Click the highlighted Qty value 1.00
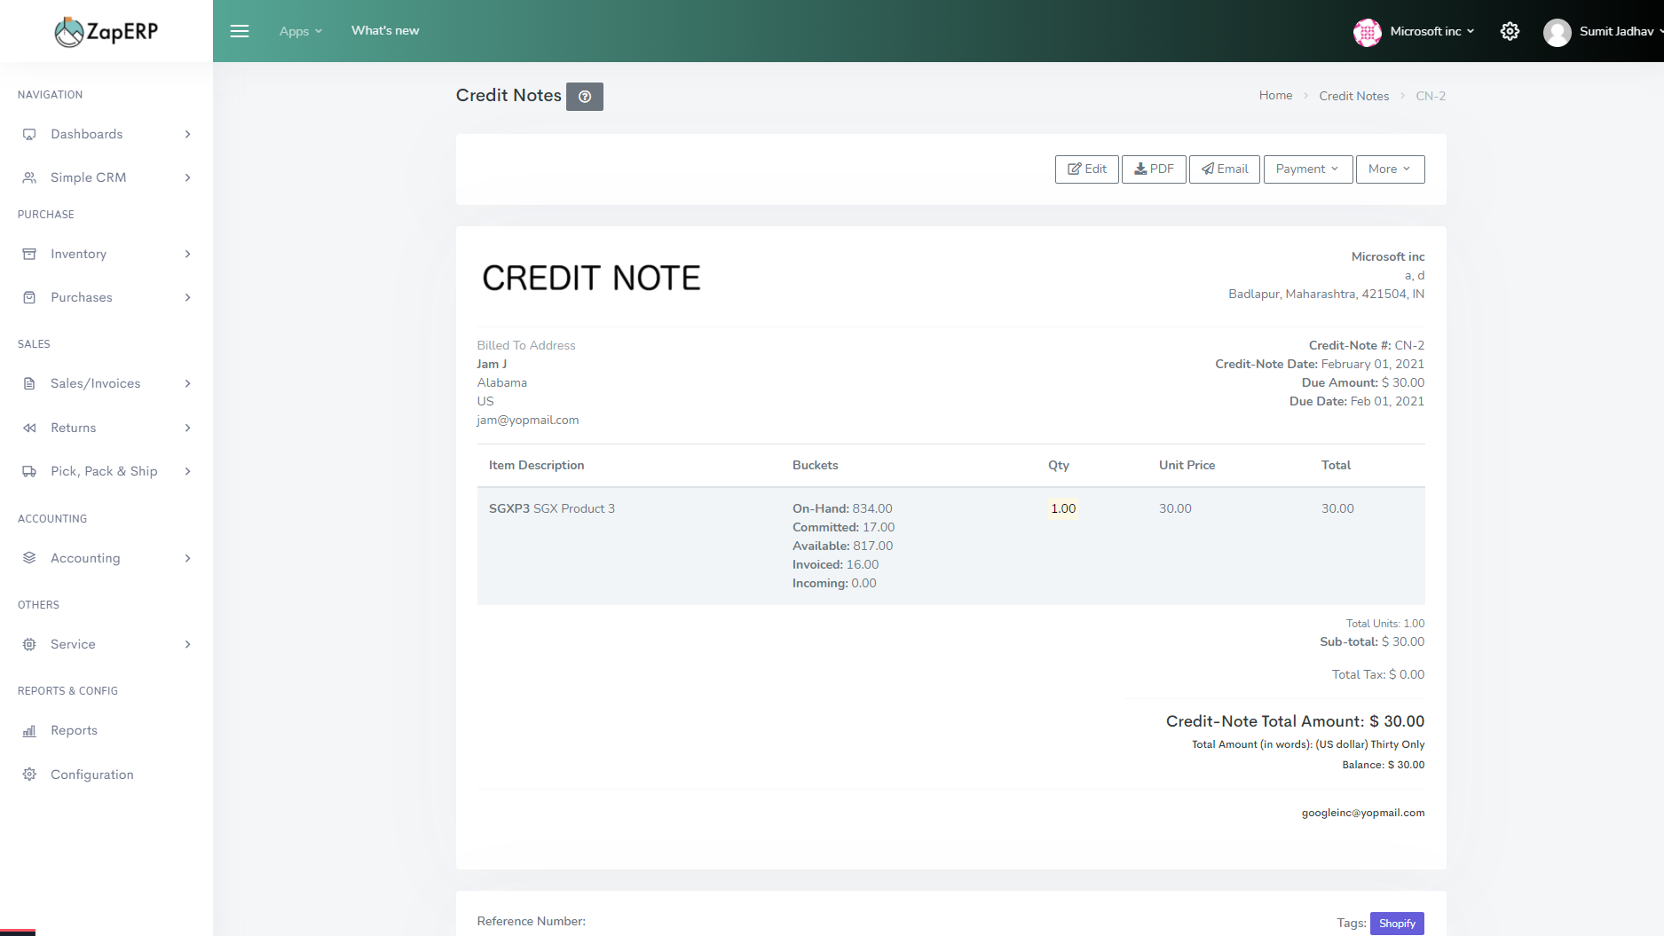Screen dimensions: 1664x936 coord(1063,508)
